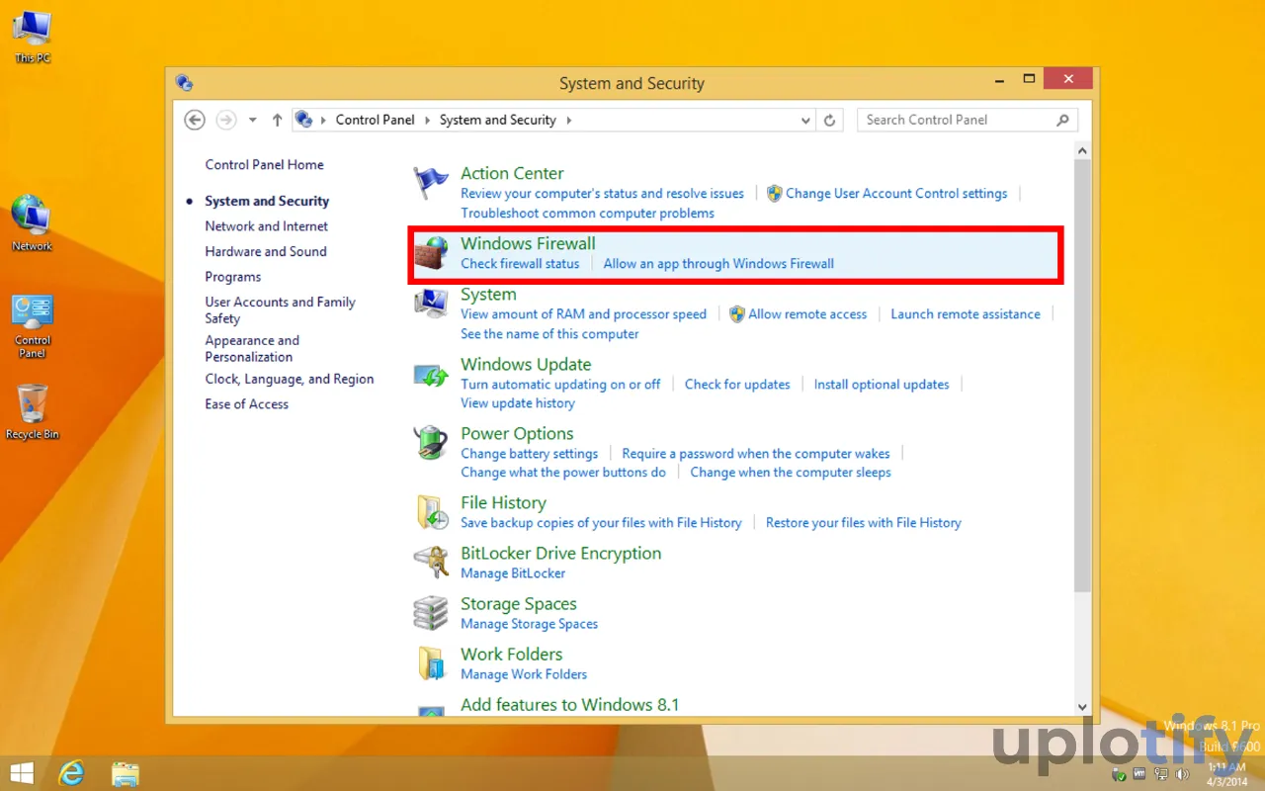1265x791 pixels.
Task: Open the Programs category
Action: (233, 277)
